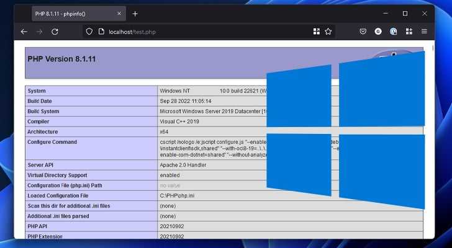
Task: Open the QR grid icon in address bar
Action: pyautogui.click(x=317, y=32)
